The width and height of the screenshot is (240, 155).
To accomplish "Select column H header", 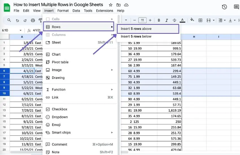I will [194, 37].
